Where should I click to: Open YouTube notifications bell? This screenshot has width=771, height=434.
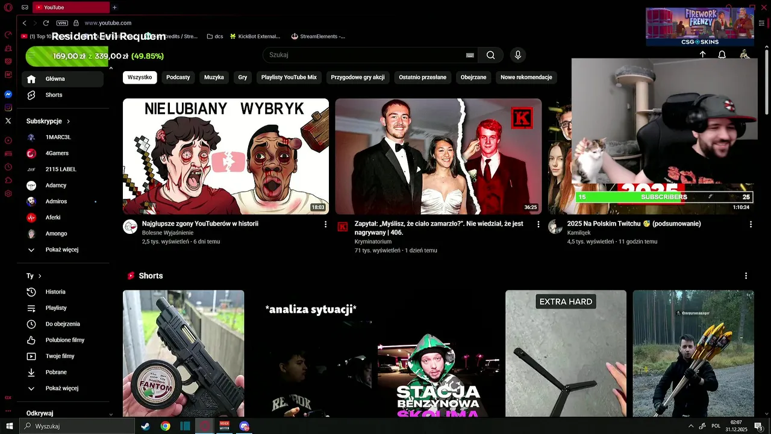(x=722, y=55)
